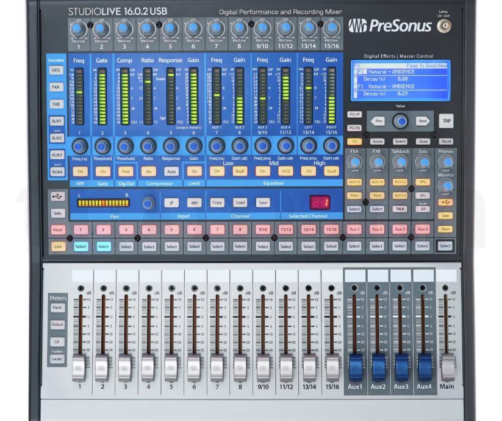502x421 pixels.
Task: Click the channel Save button
Action: (263, 203)
